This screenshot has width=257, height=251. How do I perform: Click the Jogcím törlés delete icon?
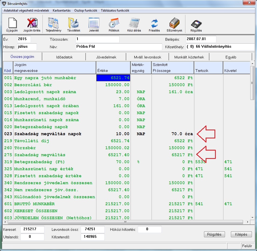click(x=32, y=23)
